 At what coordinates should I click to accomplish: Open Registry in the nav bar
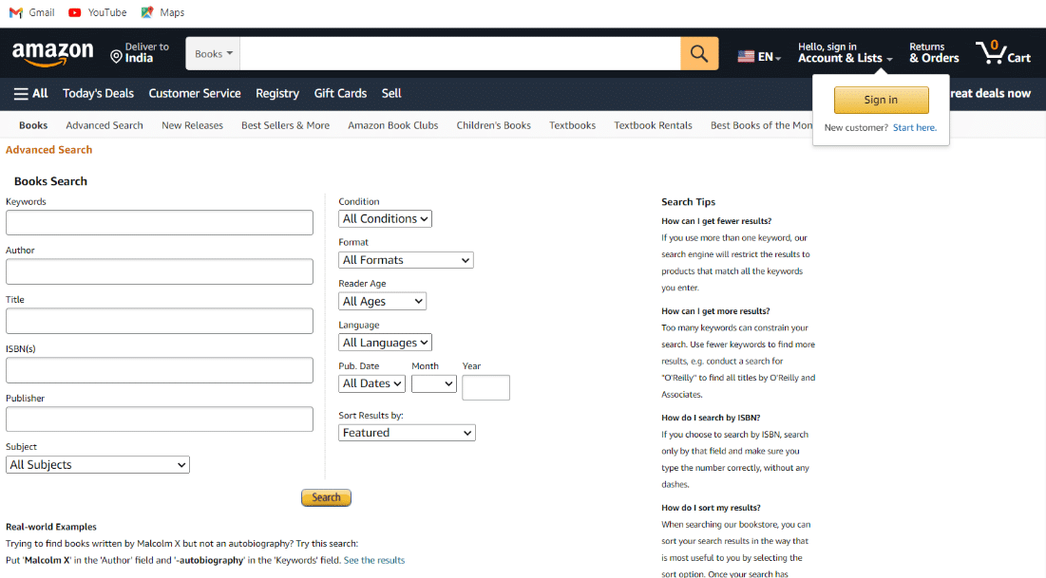[x=277, y=93]
